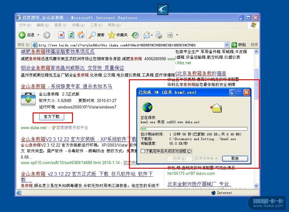Open dropdown arrow after Edit icon
Image resolution: width=289 pixels, height=212 pixels.
pyautogui.click(x=177, y=35)
